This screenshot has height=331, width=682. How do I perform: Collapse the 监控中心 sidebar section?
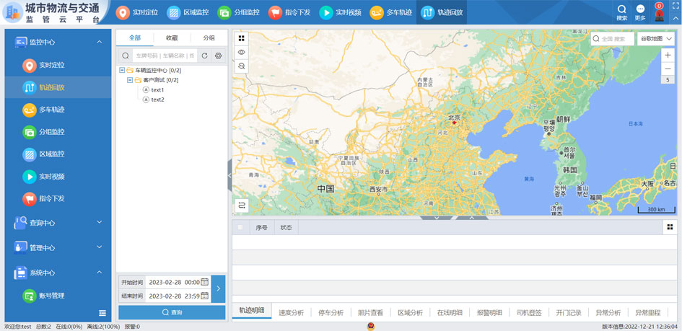pos(99,43)
